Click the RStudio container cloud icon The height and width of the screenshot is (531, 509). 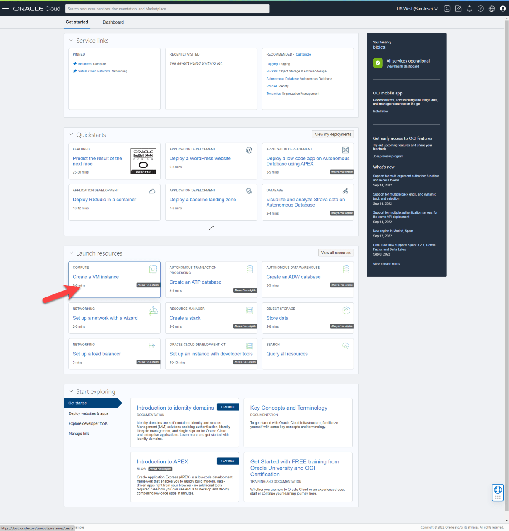click(152, 191)
